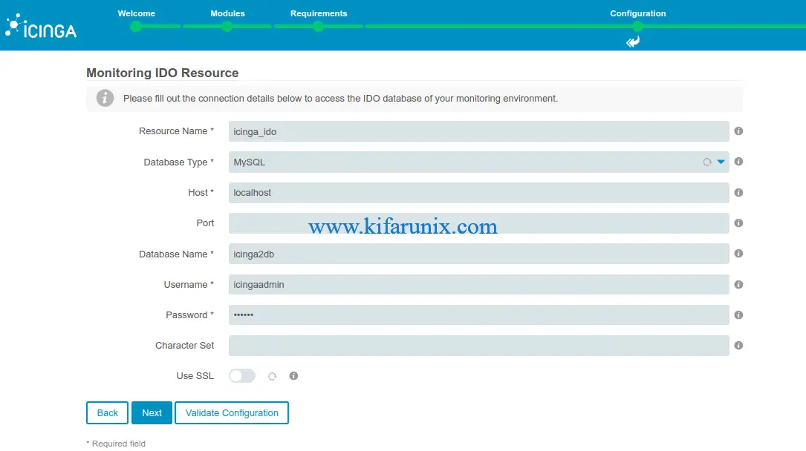The height and width of the screenshot is (451, 806).
Task: Focus the Password field
Action: click(478, 315)
